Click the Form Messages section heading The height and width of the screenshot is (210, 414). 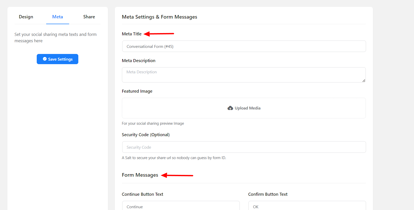[x=140, y=175]
